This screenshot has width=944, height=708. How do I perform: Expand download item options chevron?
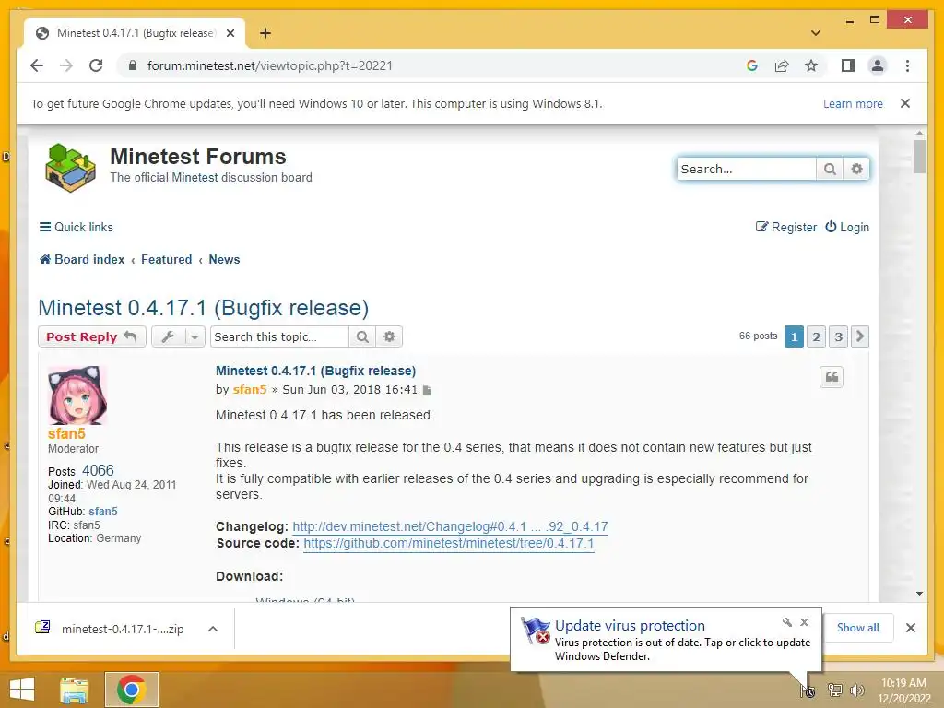(x=213, y=629)
